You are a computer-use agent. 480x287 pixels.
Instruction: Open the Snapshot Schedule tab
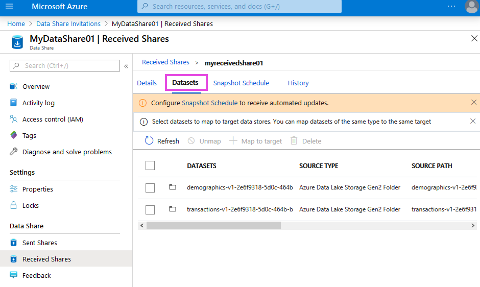[x=241, y=83]
